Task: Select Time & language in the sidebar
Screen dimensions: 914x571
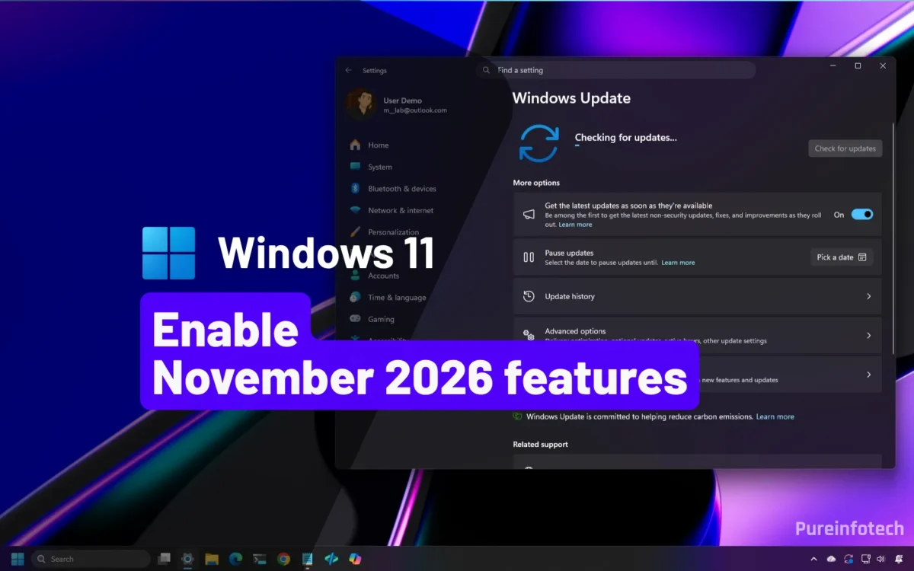Action: (x=397, y=298)
